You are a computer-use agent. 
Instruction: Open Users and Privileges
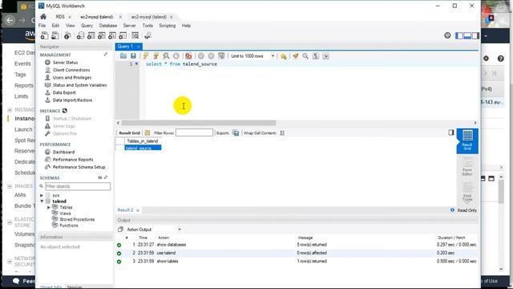[72, 77]
